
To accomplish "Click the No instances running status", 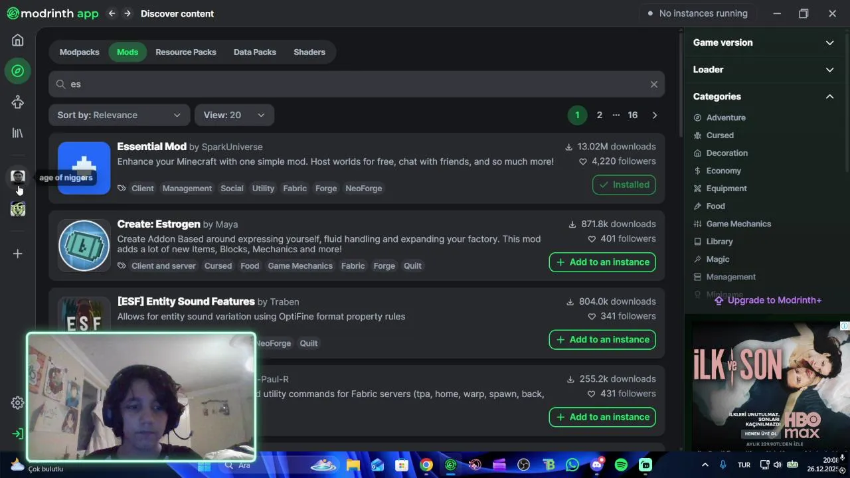I will (x=697, y=13).
